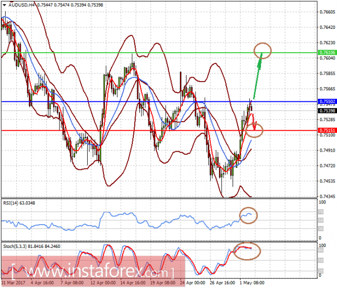This screenshot has height=288, width=337.
Task: Open the www.instaforex.com watermark link
Action: tap(93, 272)
